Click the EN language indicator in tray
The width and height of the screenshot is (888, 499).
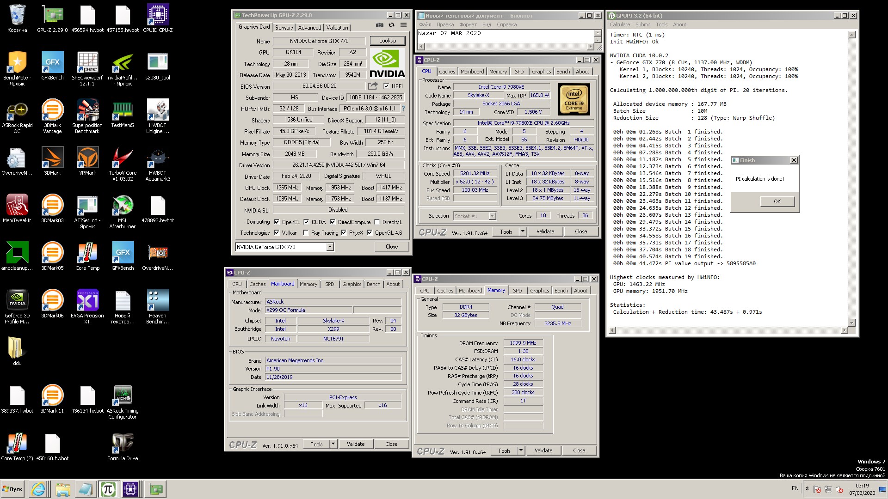tap(795, 488)
